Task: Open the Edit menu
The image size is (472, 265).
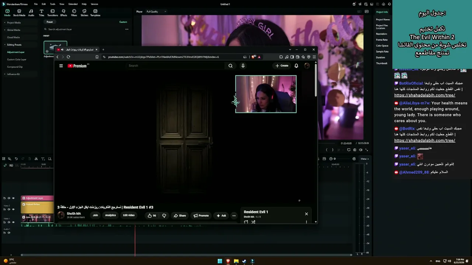Action: [44, 4]
